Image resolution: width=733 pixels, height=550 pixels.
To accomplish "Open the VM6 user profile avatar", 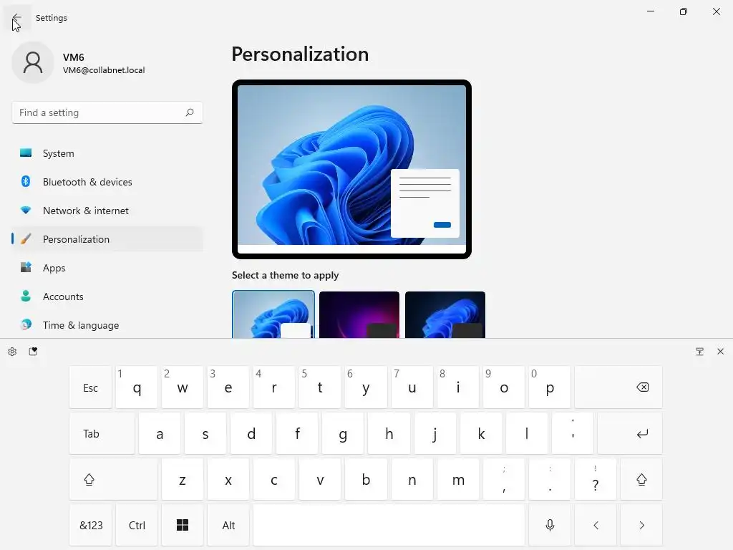I will pos(33,62).
